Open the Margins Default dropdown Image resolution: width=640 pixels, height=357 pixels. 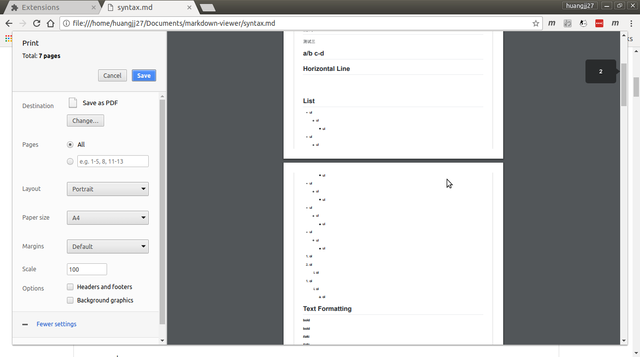pos(108,246)
